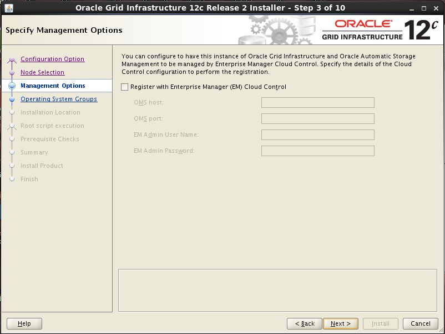The width and height of the screenshot is (445, 334).
Task: Click the disabled Install button
Action: point(380,323)
